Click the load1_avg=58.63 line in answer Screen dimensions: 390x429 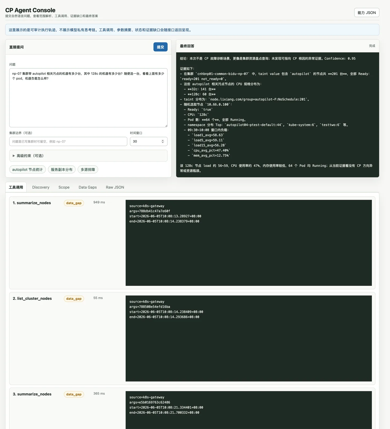(206, 135)
